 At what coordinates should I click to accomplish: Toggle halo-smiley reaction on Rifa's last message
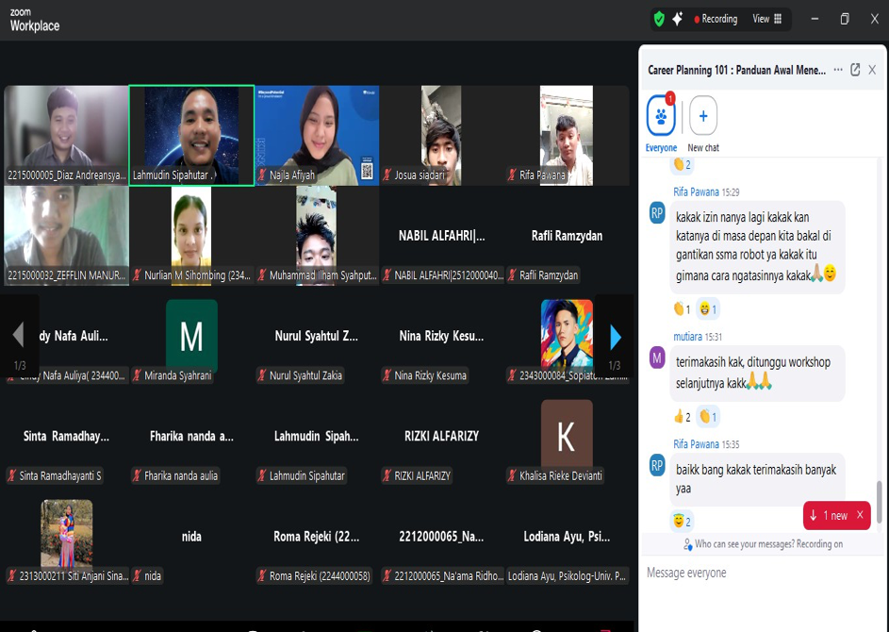click(682, 522)
